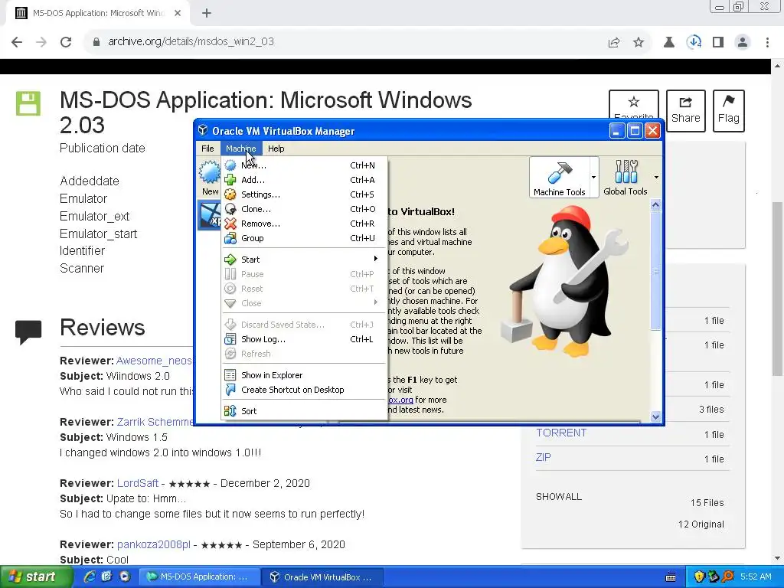784x588 pixels.
Task: Click the green Start arrow icon
Action: 230,260
